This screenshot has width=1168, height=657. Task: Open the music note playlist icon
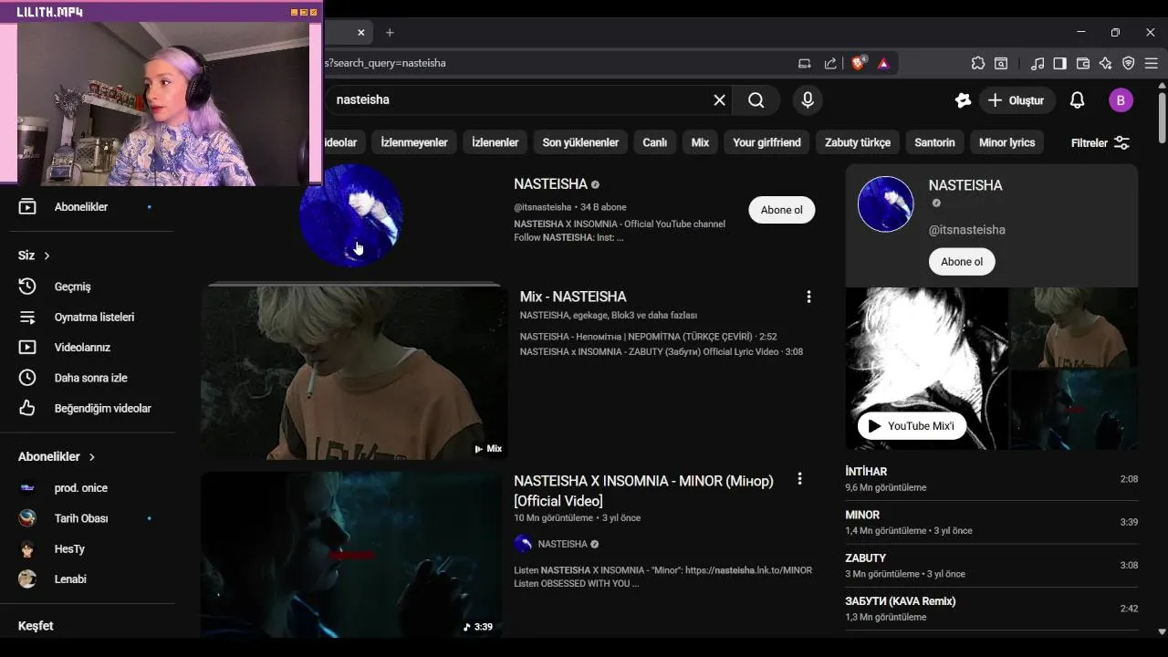pos(1038,63)
